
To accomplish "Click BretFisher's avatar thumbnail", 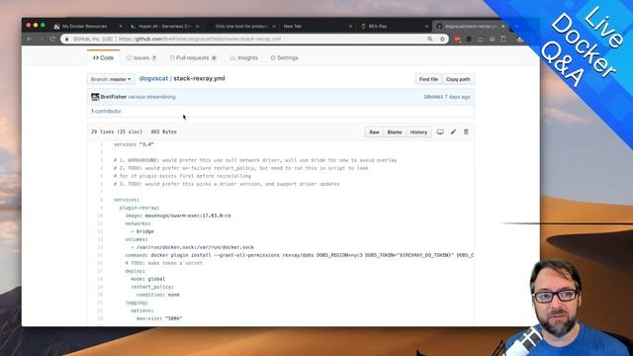I will 95,97.
